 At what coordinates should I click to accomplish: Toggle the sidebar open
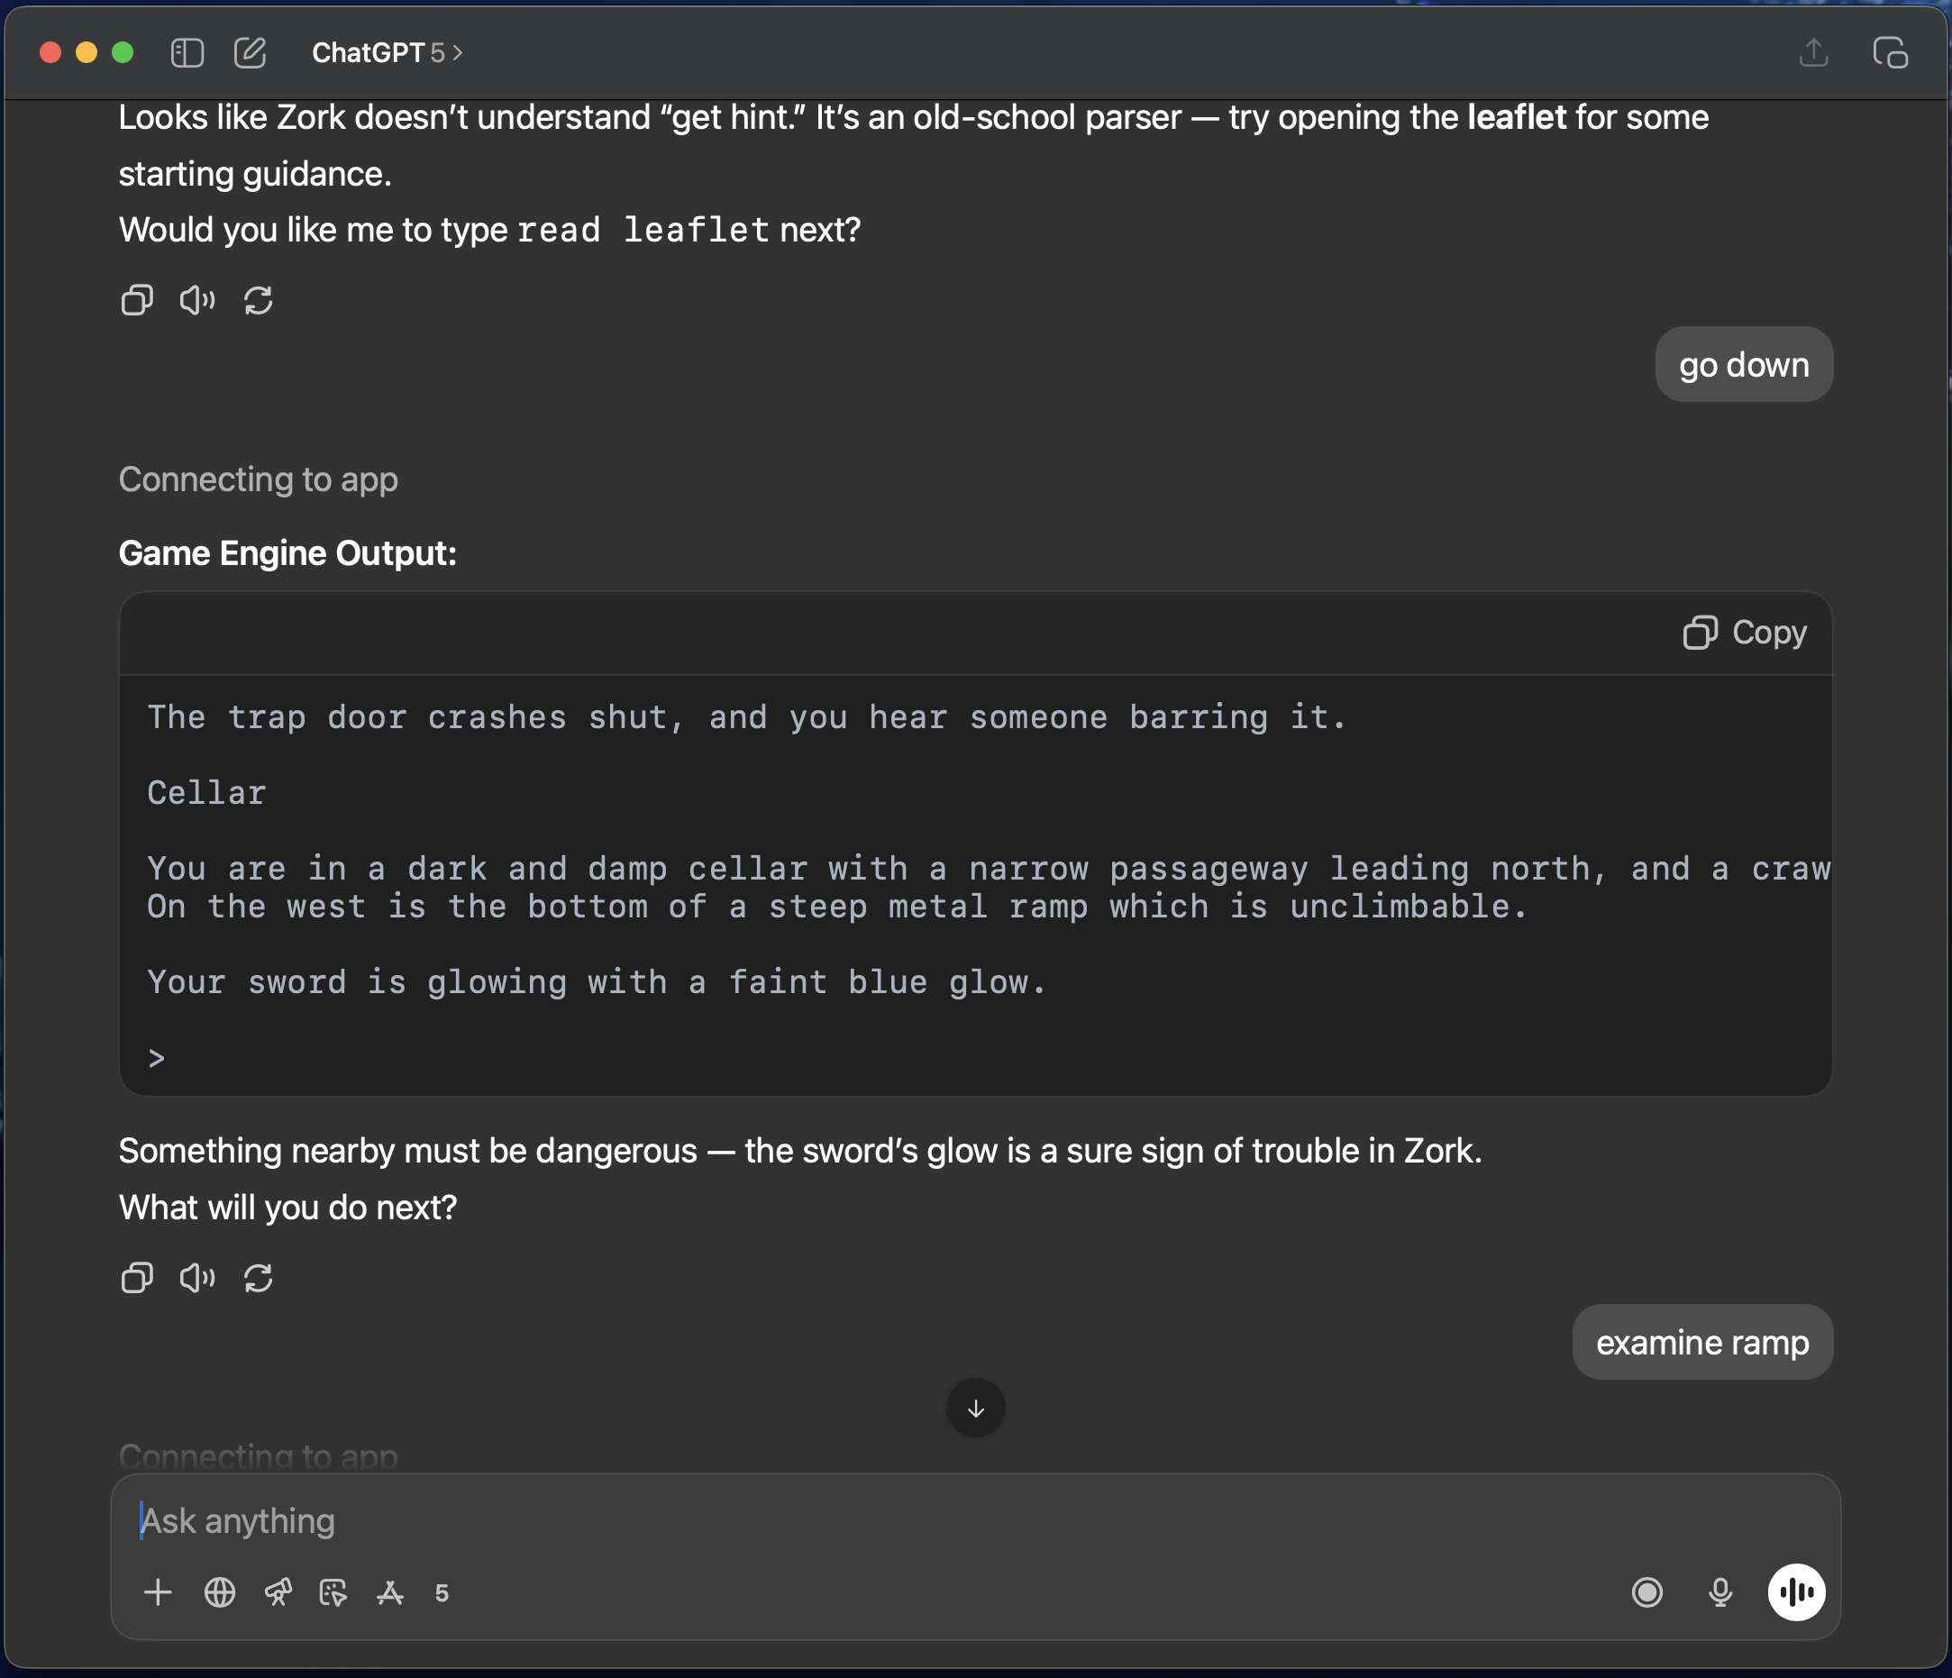pos(187,53)
